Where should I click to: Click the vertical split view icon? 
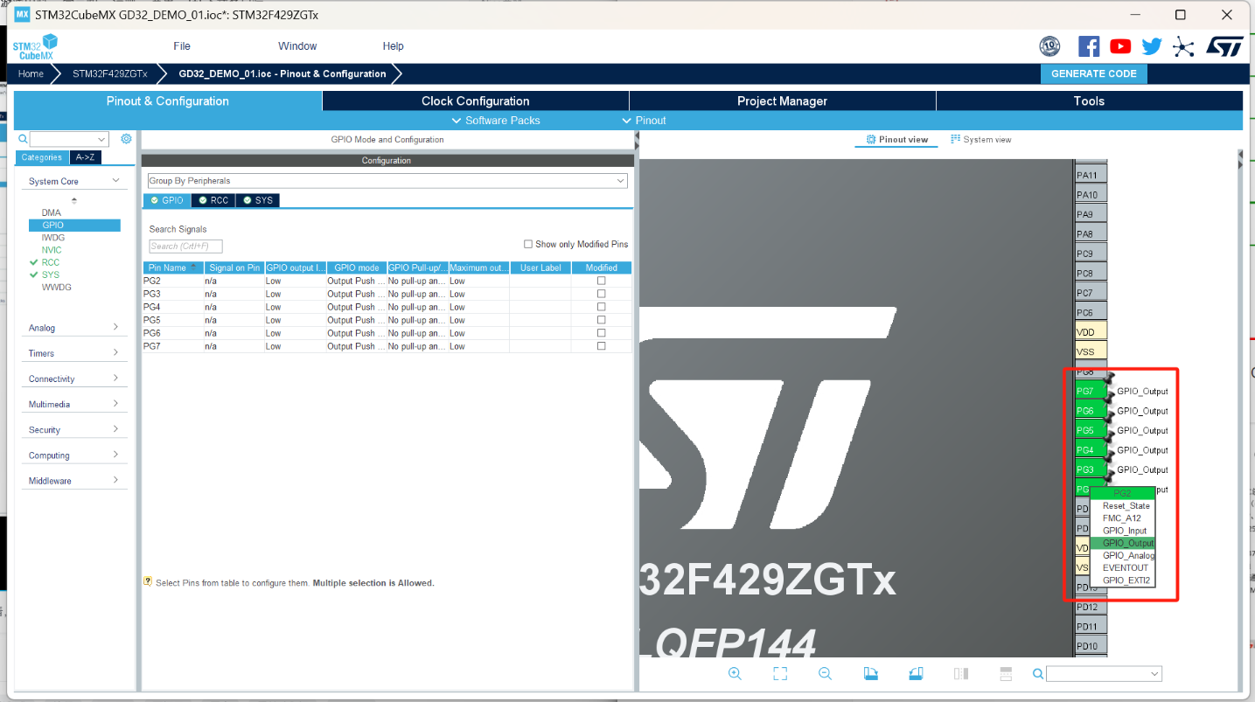(961, 673)
